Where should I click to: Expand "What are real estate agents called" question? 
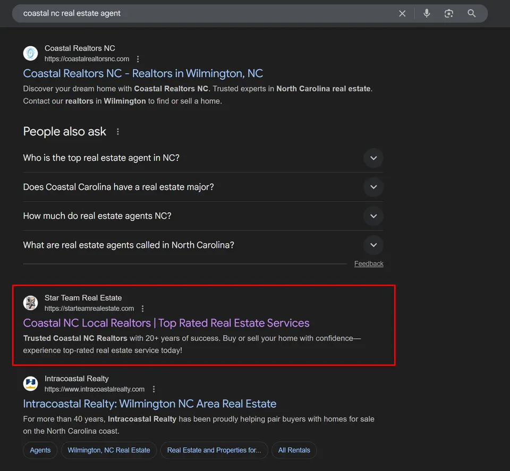pyautogui.click(x=203, y=245)
